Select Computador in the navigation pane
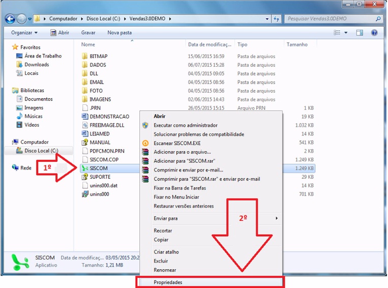This screenshot has height=288, width=388. point(35,142)
